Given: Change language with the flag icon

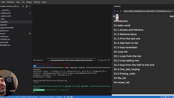Looking at the screenshot, I should [x=117, y=16].
